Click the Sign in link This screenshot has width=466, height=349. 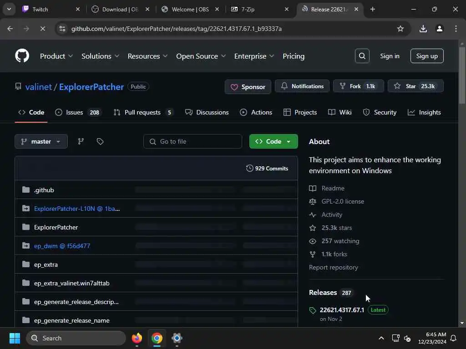pyautogui.click(x=390, y=56)
